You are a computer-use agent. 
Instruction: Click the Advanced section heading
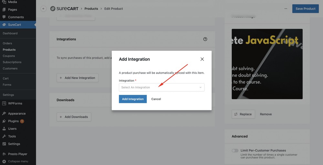(240, 136)
